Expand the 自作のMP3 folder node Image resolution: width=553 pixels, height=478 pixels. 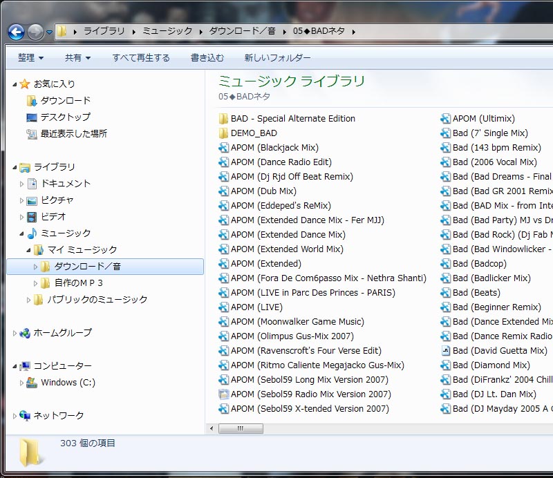(x=35, y=283)
